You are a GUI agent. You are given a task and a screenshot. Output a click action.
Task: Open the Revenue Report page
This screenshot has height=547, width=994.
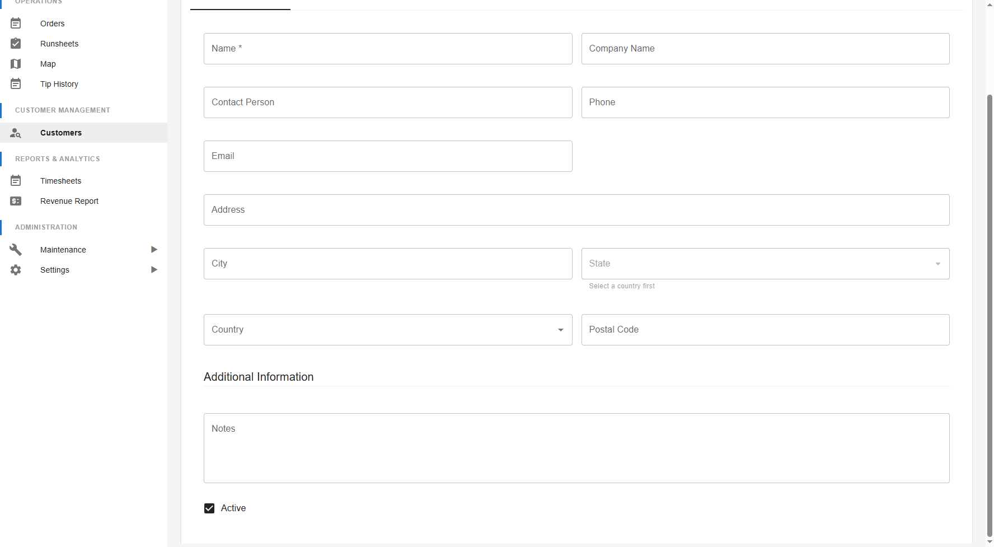[x=69, y=200]
